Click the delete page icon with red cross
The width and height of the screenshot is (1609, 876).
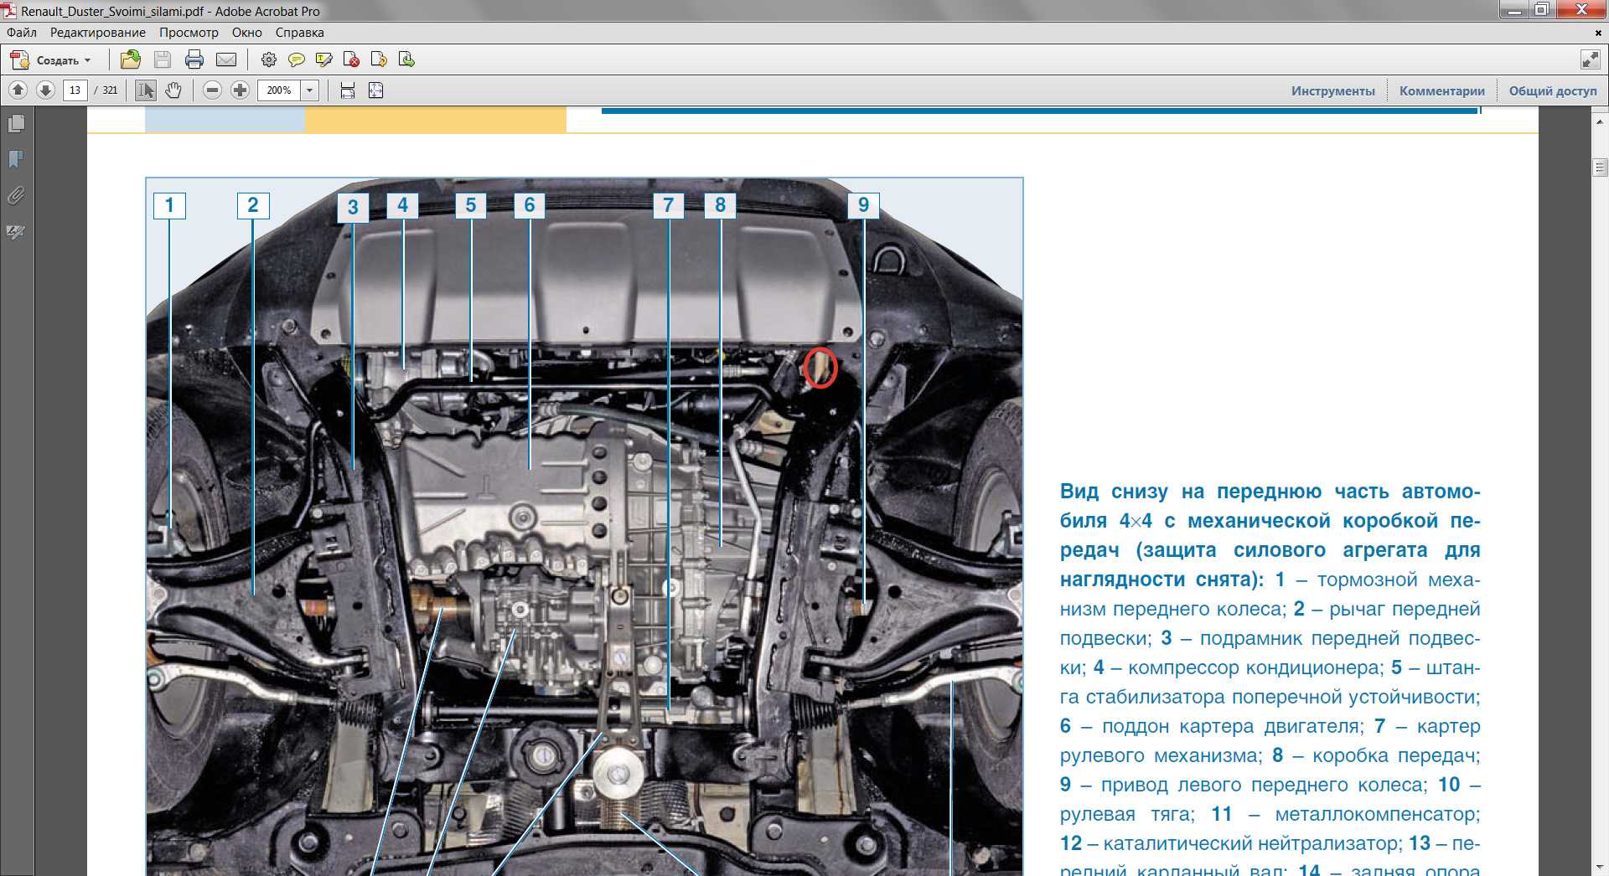[351, 59]
